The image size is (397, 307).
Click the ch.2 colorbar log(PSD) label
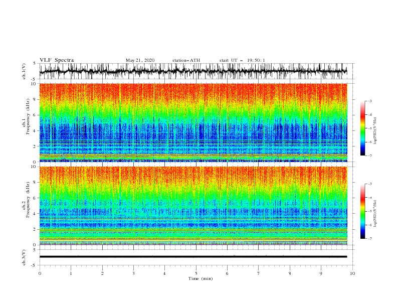coord(375,214)
